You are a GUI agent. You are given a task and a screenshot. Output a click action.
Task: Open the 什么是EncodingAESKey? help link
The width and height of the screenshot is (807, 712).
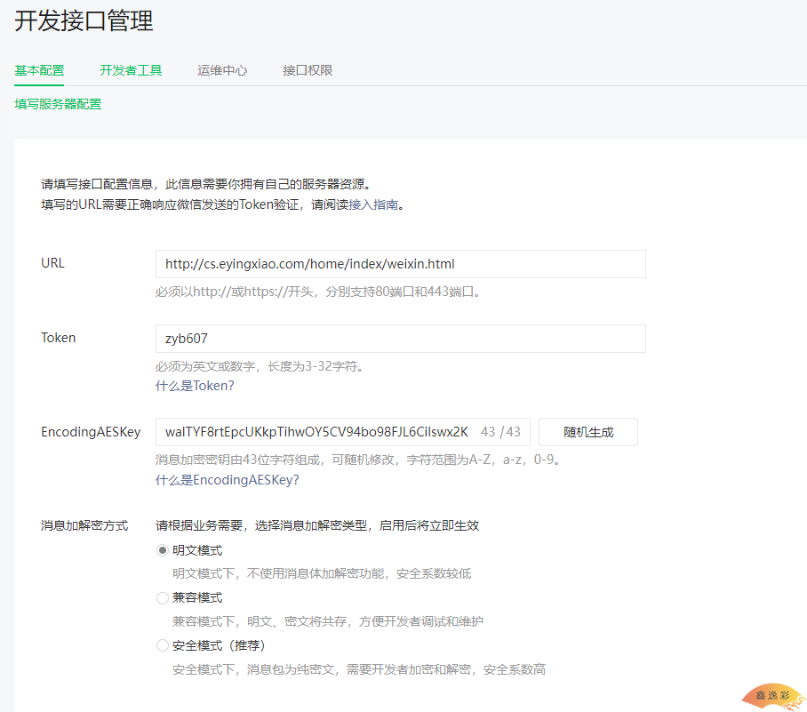click(x=227, y=480)
